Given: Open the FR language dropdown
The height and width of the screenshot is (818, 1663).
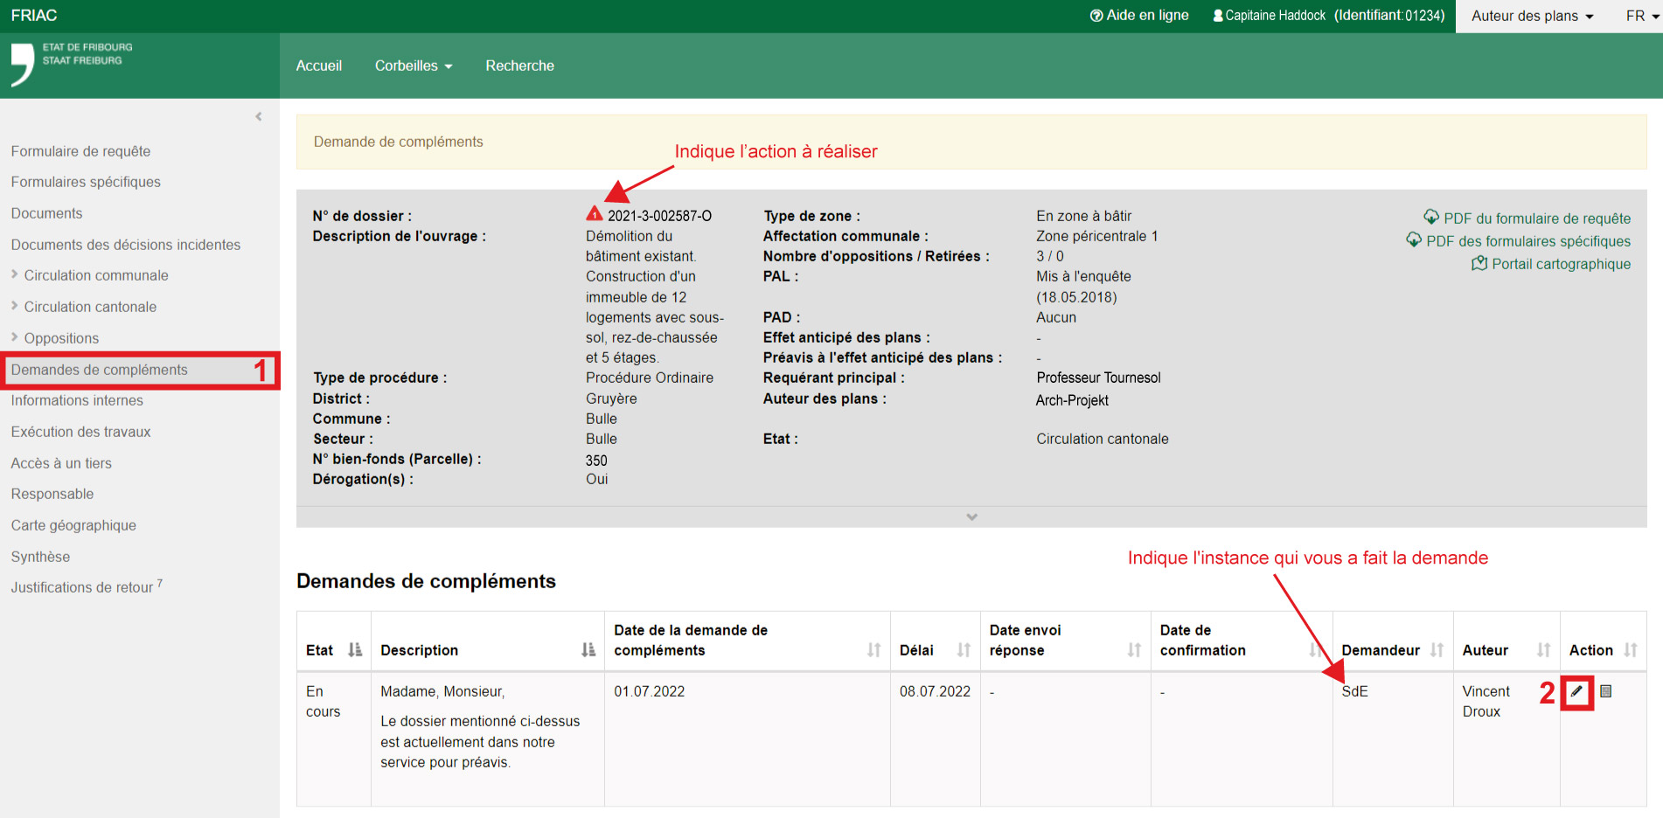Looking at the screenshot, I should (1641, 16).
